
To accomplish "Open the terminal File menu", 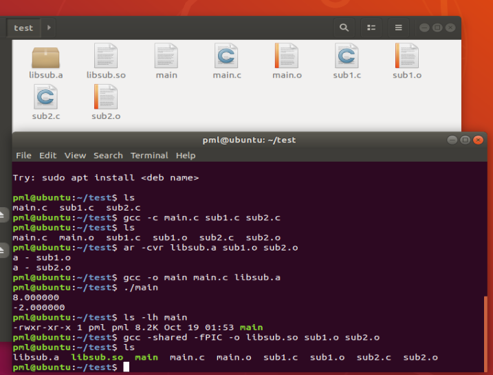I will 23,156.
